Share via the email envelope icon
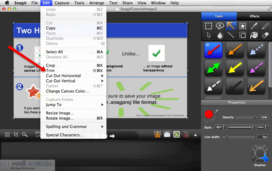The height and width of the screenshot is (171, 272). click(167, 134)
